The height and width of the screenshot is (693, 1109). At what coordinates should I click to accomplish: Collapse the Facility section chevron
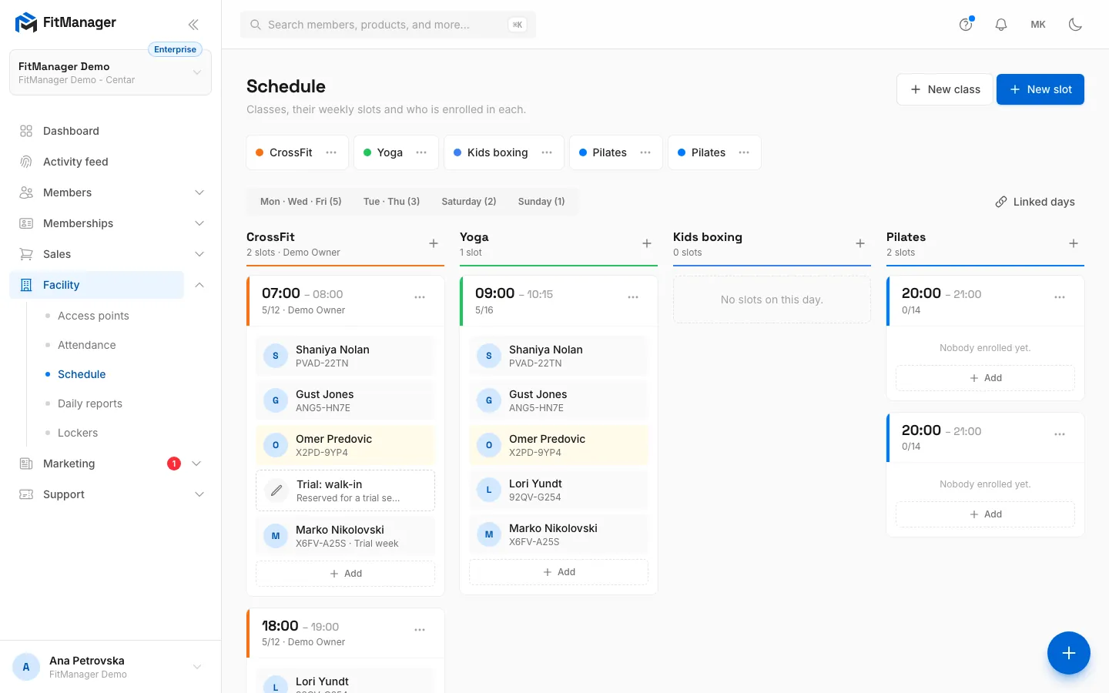coord(199,285)
